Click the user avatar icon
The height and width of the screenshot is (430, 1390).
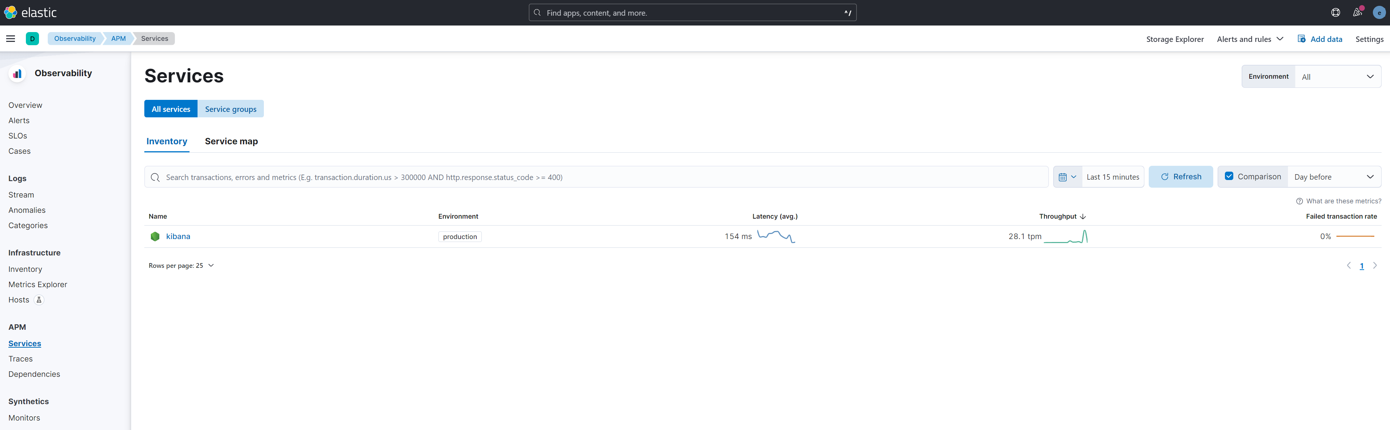click(1379, 12)
